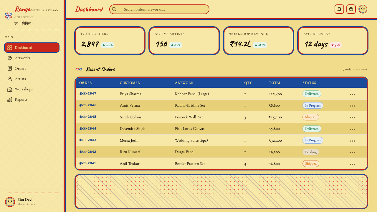The image size is (377, 212).
Task: Open order link #MH-2842
Action: click(88, 152)
